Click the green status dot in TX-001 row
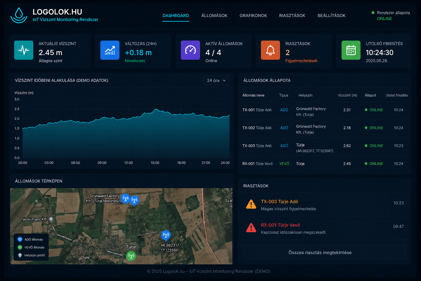 pos(366,110)
